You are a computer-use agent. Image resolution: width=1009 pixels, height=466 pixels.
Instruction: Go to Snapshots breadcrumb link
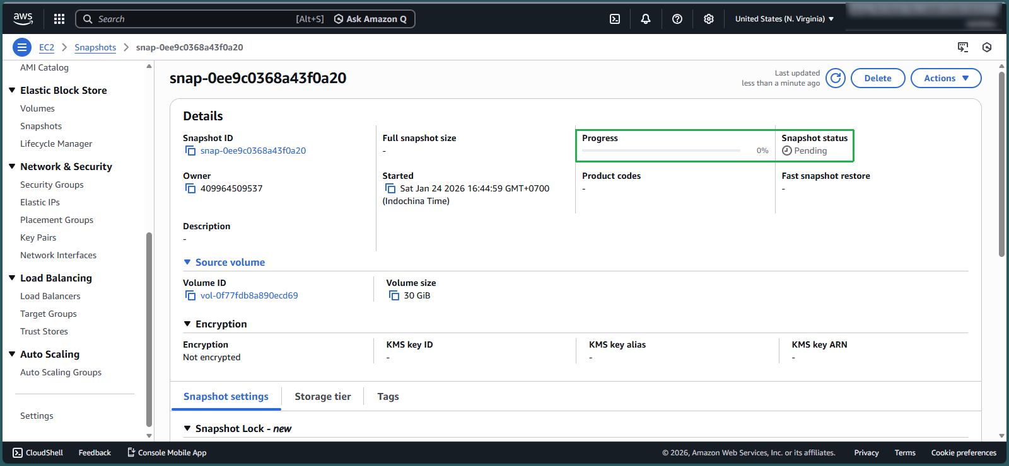click(95, 47)
